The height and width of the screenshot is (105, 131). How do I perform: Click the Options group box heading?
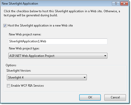pyautogui.click(x=11, y=65)
